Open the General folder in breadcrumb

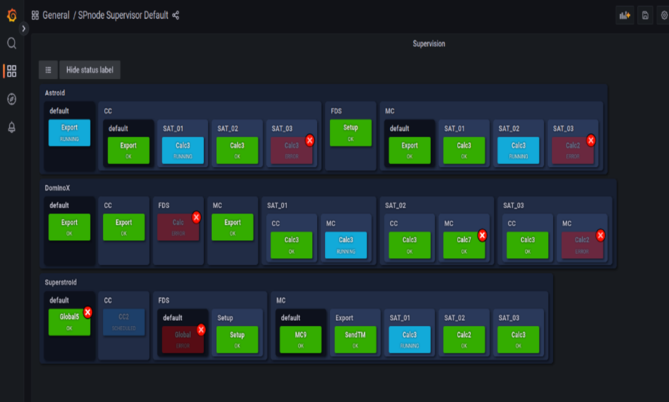coord(58,15)
